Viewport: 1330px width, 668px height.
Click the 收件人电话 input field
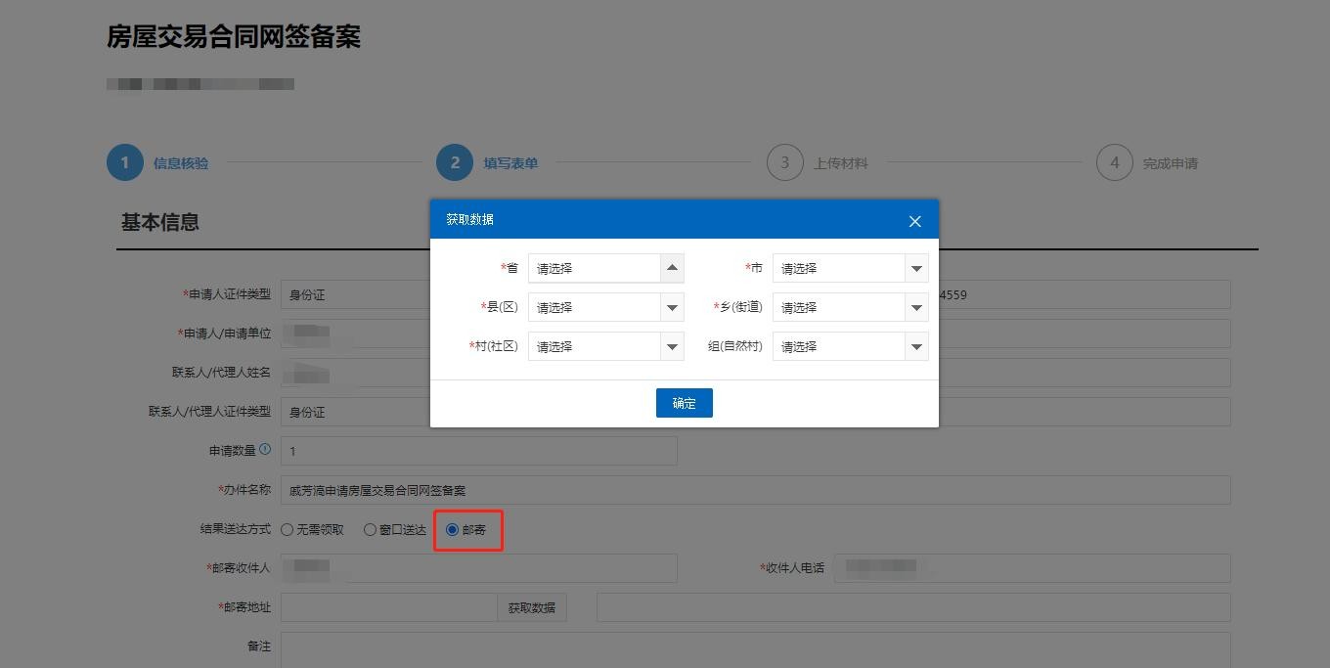coord(1032,568)
